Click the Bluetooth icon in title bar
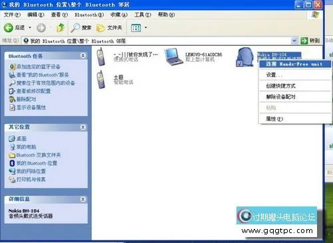Image resolution: width=333 pixels, height=243 pixels. [x=4, y=5]
